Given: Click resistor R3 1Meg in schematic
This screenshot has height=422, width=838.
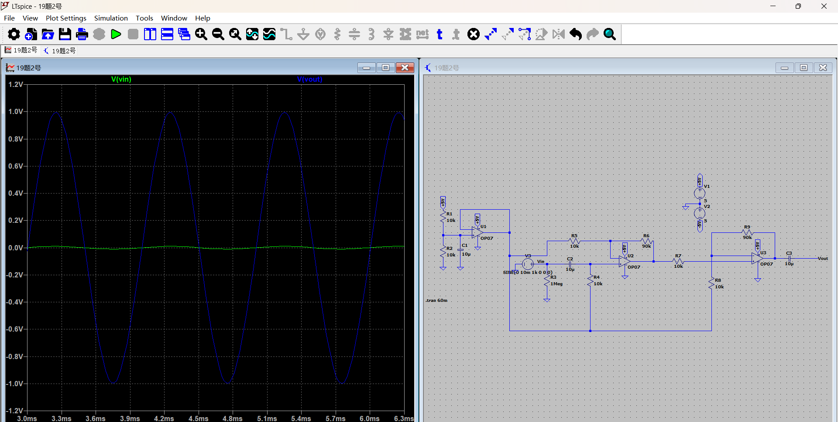Looking at the screenshot, I should [547, 280].
